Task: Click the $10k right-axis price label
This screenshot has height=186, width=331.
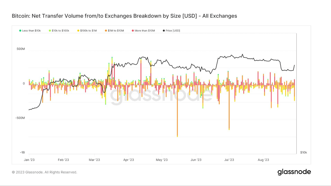Action: (x=303, y=153)
